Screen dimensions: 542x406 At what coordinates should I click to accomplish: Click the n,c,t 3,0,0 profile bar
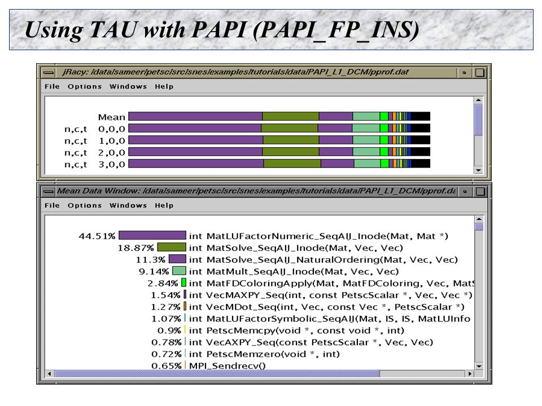279,164
